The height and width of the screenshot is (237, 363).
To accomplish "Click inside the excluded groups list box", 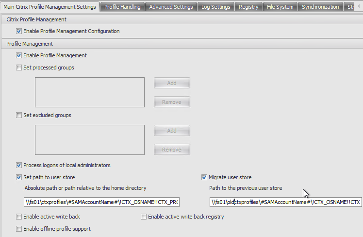I will pos(90,140).
